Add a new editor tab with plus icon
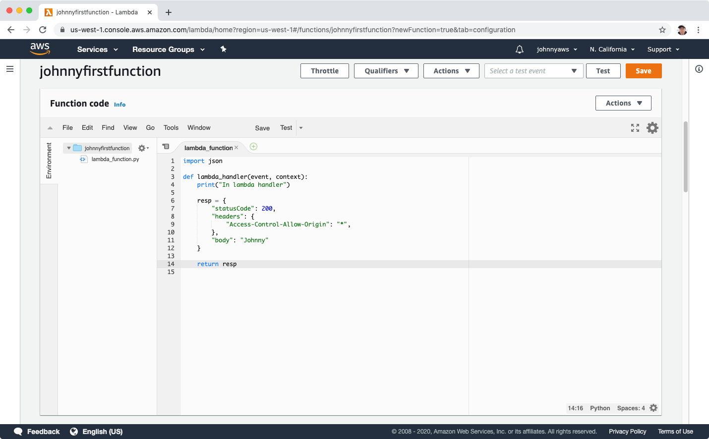This screenshot has width=709, height=439. 253,146
